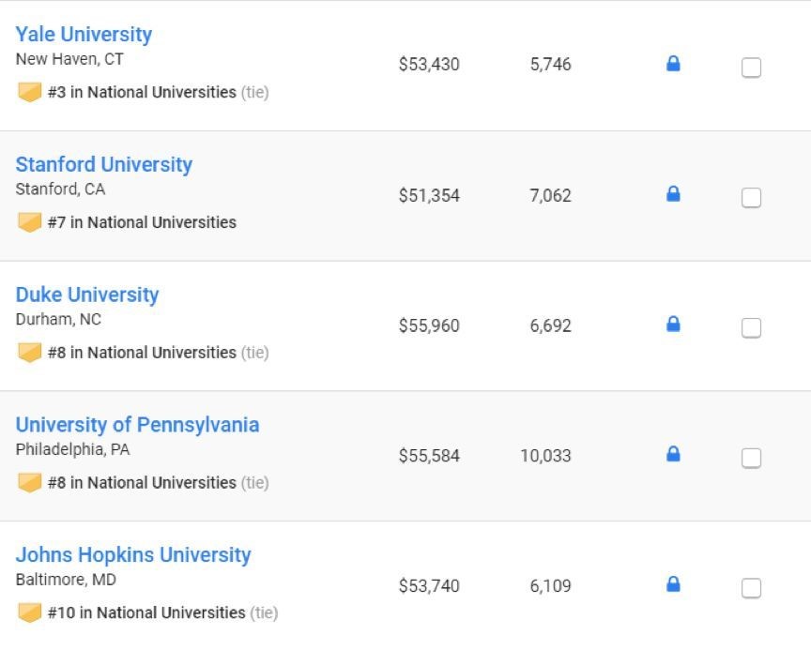The width and height of the screenshot is (811, 650).
Task: Open the University of Pennsylvania link
Action: pyautogui.click(x=138, y=425)
